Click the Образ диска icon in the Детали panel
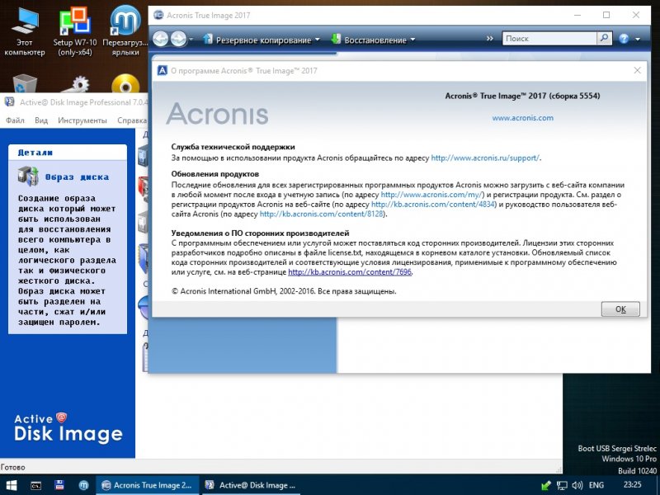This screenshot has height=495, width=660. tap(28, 177)
